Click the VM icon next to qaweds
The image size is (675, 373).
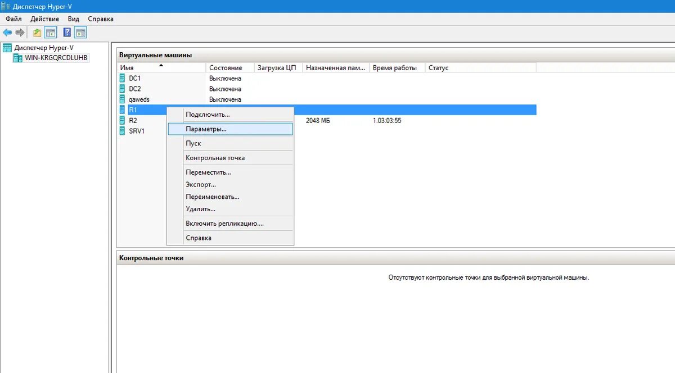(x=123, y=99)
